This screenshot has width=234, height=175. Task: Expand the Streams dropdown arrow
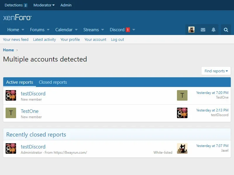(x=103, y=30)
